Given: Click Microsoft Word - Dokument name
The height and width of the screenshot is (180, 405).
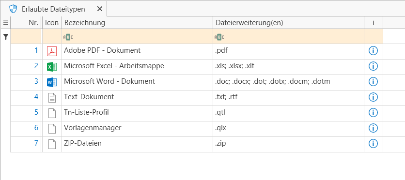Looking at the screenshot, I should click(109, 81).
